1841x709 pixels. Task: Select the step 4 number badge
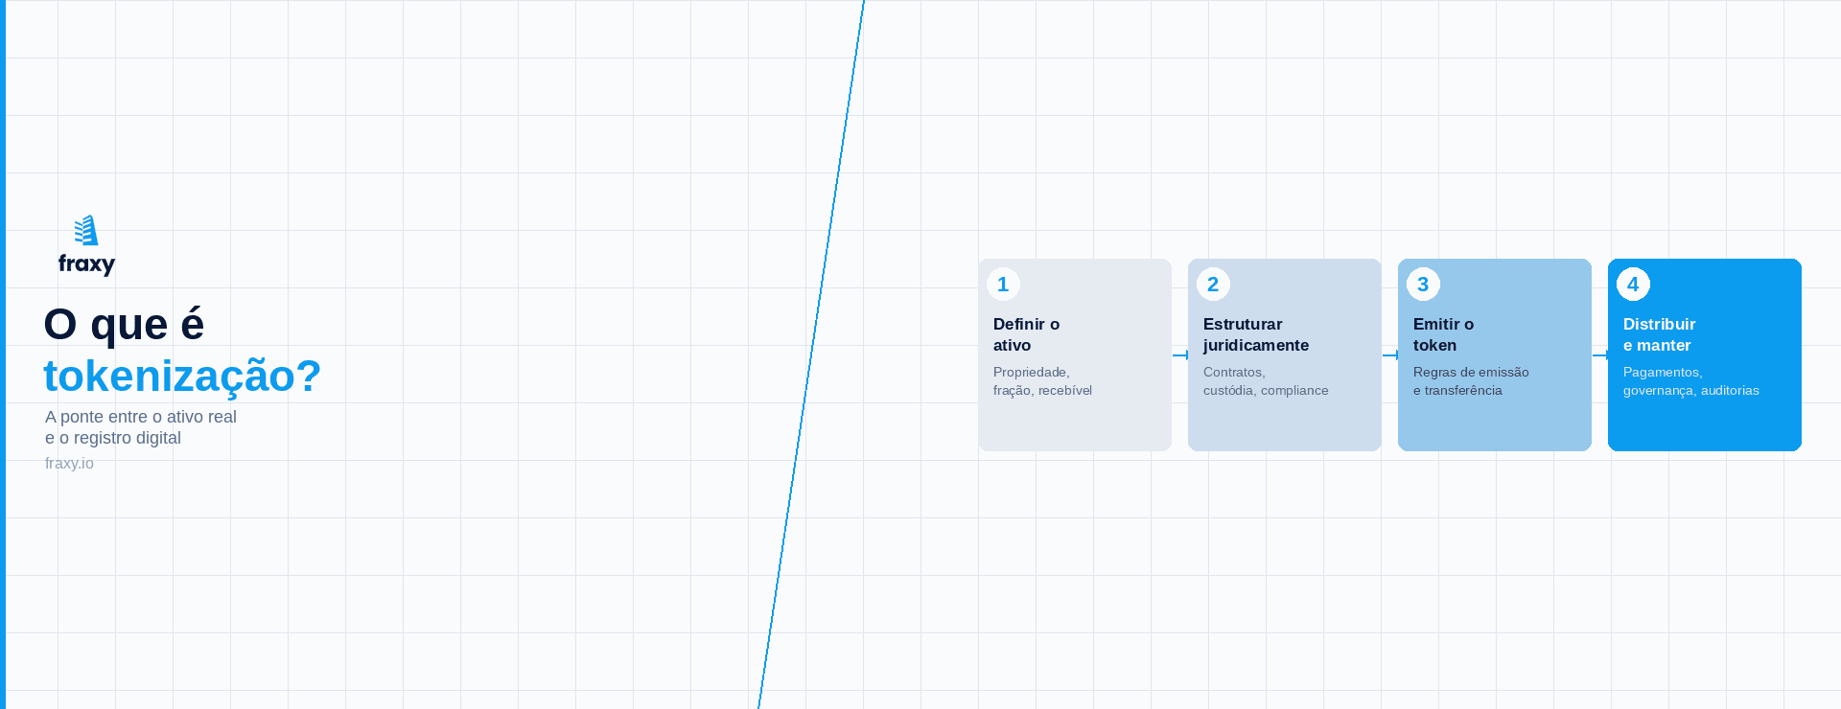[1633, 284]
